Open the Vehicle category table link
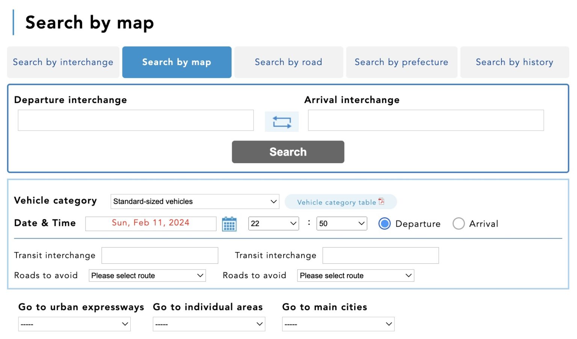The image size is (577, 339). tap(336, 202)
